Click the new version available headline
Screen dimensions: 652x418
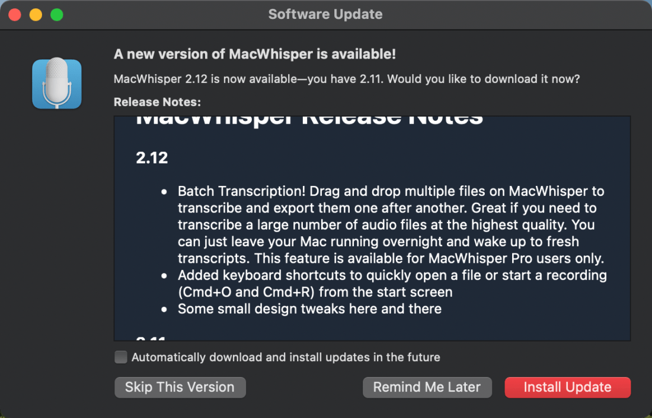pyautogui.click(x=255, y=54)
